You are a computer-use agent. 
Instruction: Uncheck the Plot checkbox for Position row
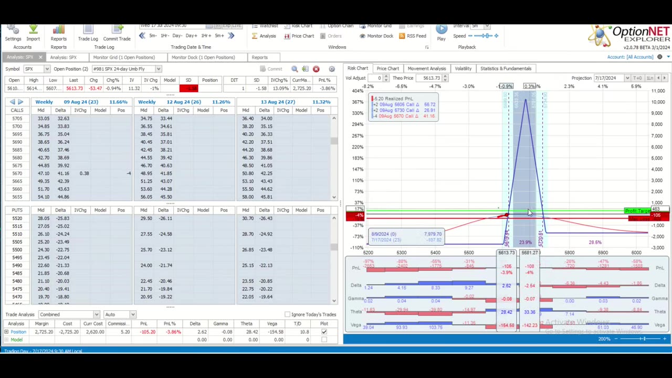coord(324,332)
